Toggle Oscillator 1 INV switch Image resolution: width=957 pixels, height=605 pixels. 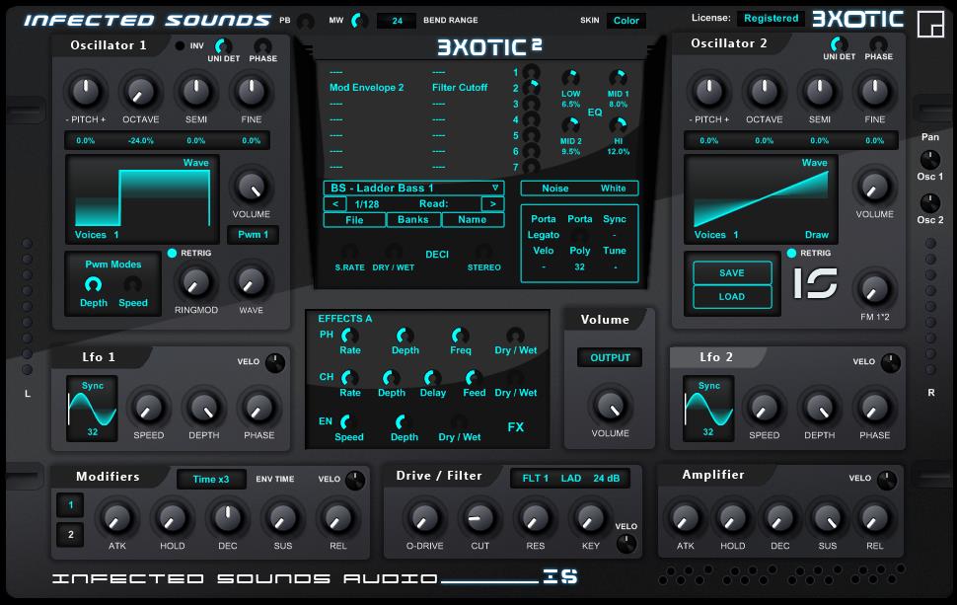point(180,45)
